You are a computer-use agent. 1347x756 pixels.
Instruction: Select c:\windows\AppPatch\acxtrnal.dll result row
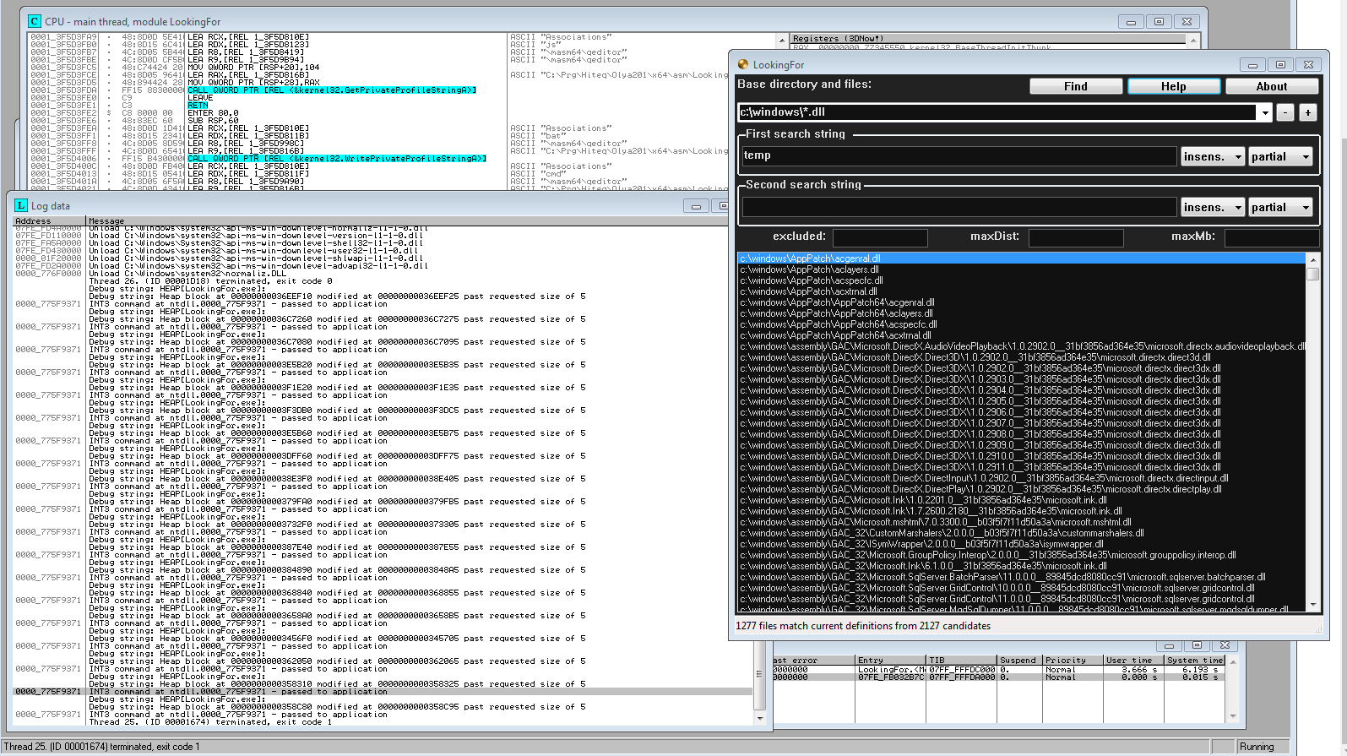coord(1021,291)
